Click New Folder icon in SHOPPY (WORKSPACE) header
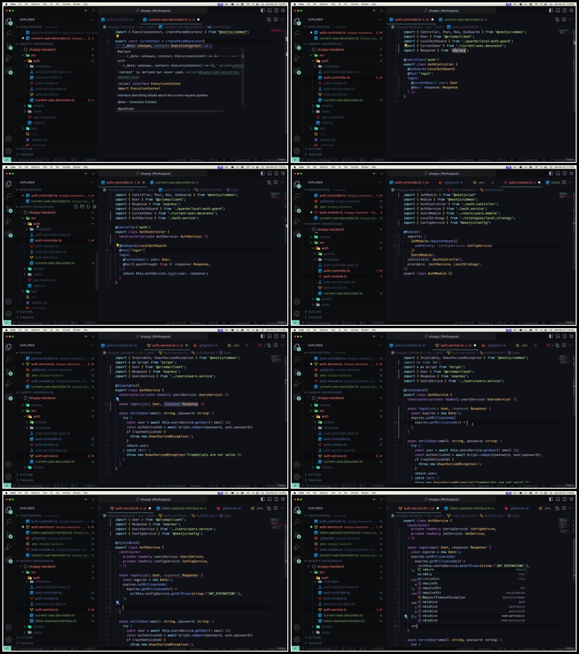 coord(82,207)
